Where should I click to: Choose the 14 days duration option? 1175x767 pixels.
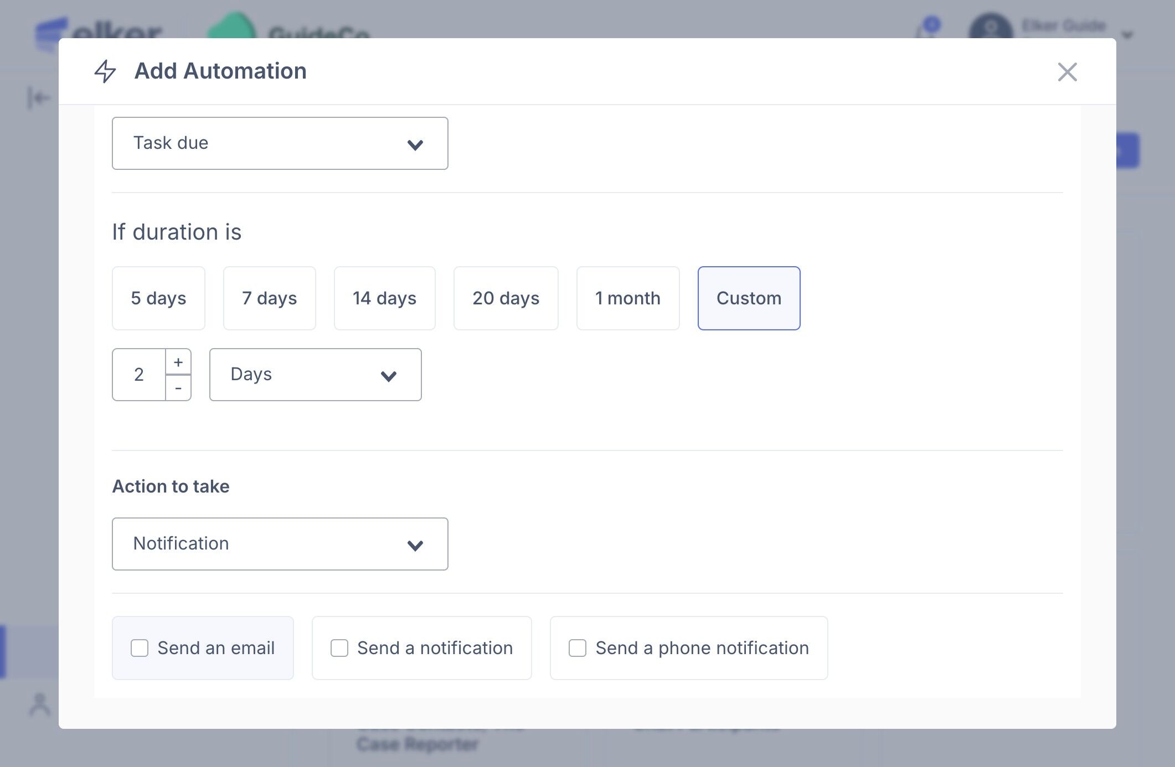(384, 298)
